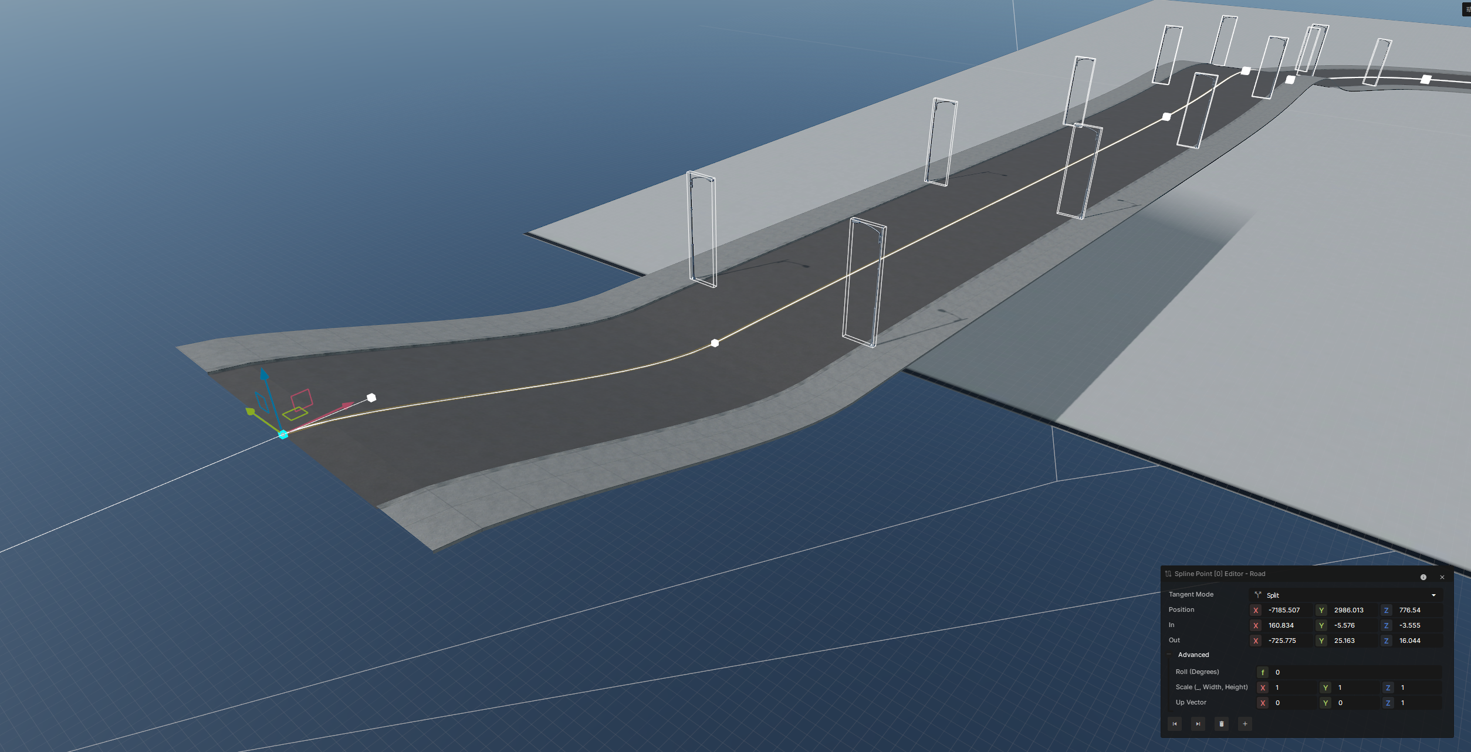Screen dimensions: 1471x752
Task: Go to previous spline point button
Action: click(1175, 724)
